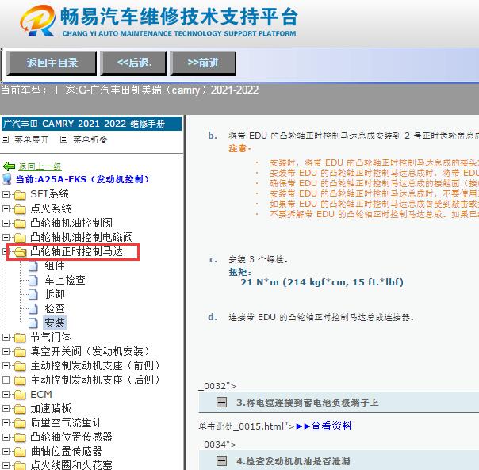Expand 主动控制发动机支座（后侧）node
The height and width of the screenshot is (470, 479).
click(6, 380)
